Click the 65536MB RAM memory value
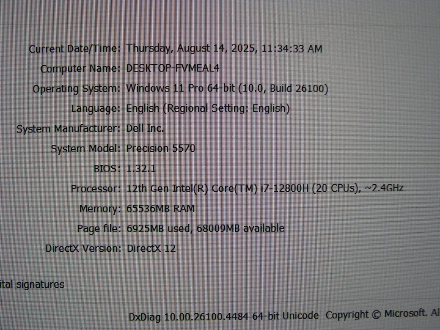The image size is (440, 330). click(160, 209)
